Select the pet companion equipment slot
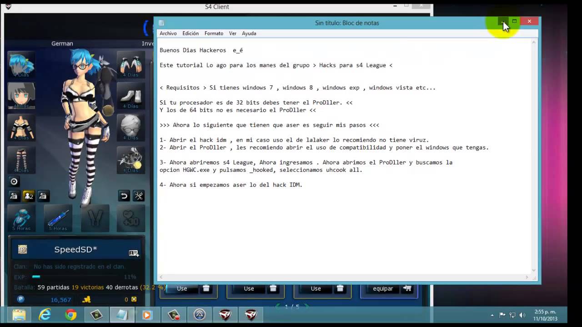582x327 pixels. point(131,160)
